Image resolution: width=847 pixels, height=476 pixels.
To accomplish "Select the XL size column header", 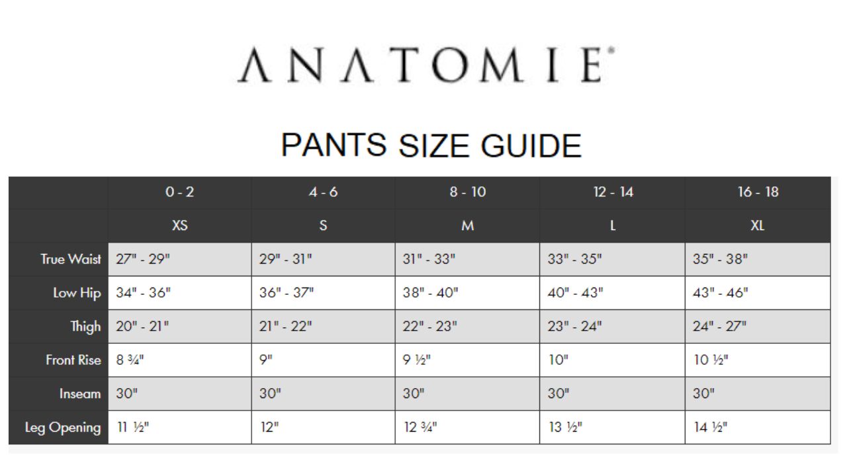I will click(758, 225).
